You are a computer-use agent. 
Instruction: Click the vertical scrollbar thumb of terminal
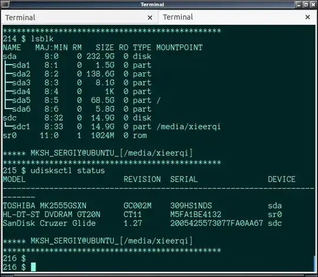click(x=314, y=263)
